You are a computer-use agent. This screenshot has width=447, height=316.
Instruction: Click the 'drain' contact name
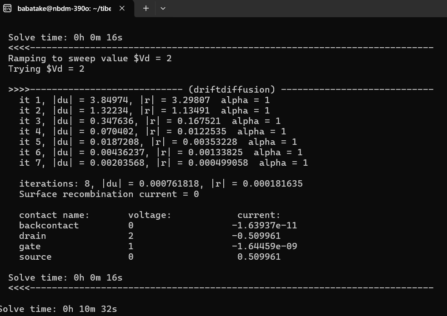click(x=32, y=236)
